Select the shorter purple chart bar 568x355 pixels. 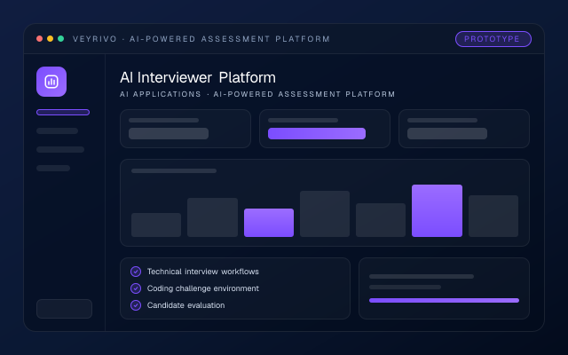click(x=269, y=223)
